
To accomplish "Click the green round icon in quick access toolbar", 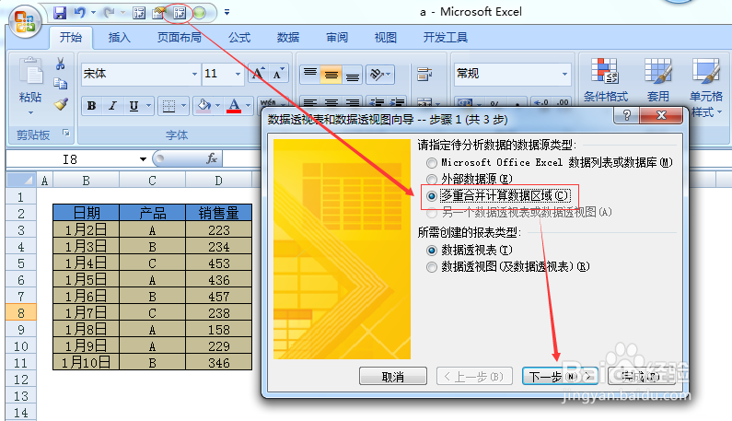I will [200, 13].
